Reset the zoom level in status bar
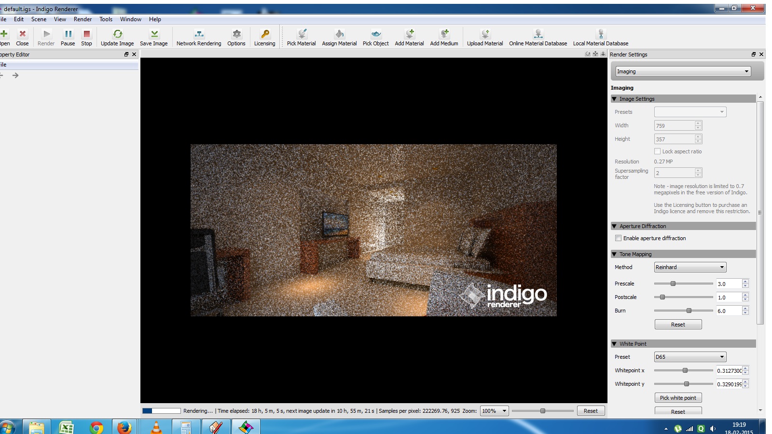The height and width of the screenshot is (434, 772). (591, 411)
